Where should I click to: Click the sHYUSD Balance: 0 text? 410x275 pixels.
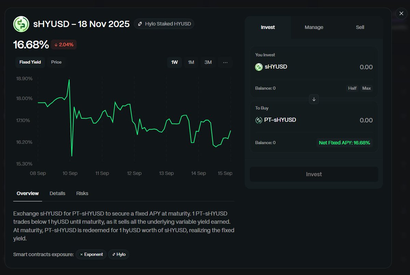265,88
